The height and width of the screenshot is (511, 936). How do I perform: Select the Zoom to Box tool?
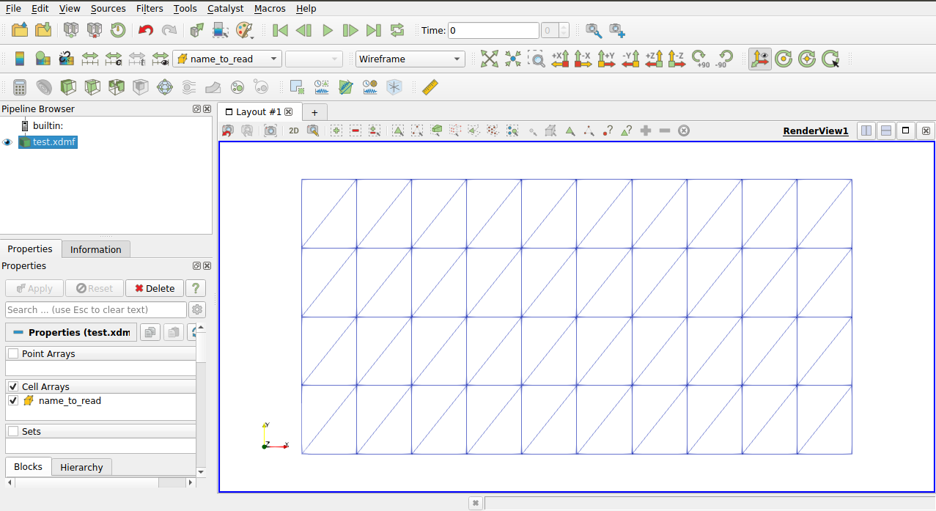[x=537, y=59]
